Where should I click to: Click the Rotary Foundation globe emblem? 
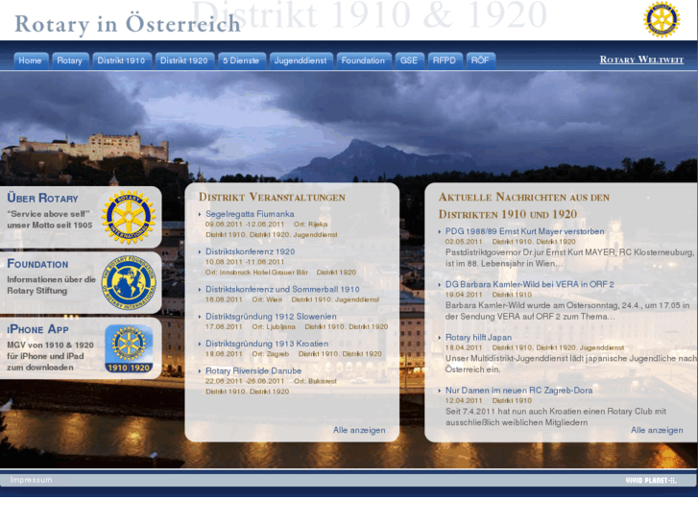[129, 283]
